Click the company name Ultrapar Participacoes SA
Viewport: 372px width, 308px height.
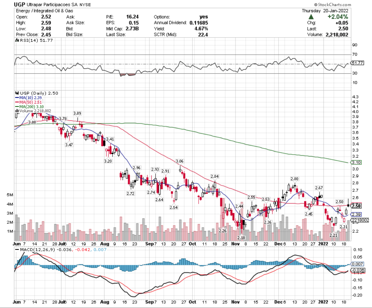pos(53,5)
